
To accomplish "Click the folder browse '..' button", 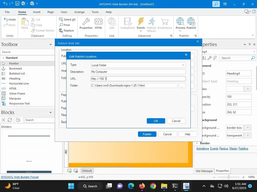I will click(x=182, y=85).
